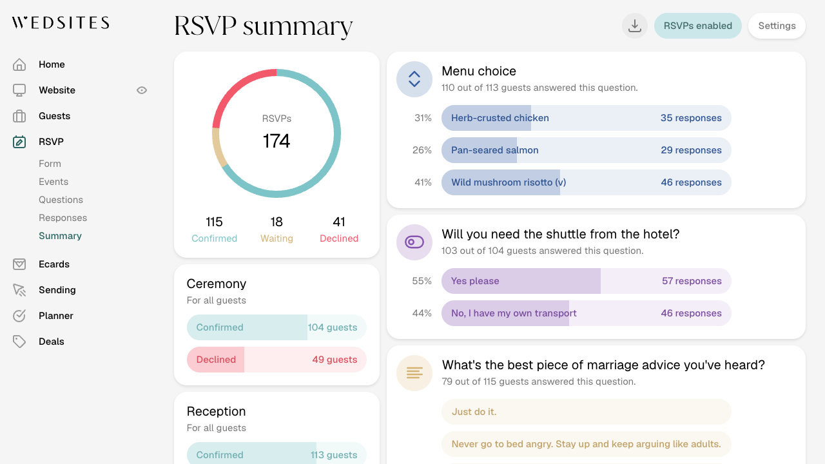Click the Menu choice question-type icon
Viewport: 825px width, 464px height.
click(x=414, y=79)
